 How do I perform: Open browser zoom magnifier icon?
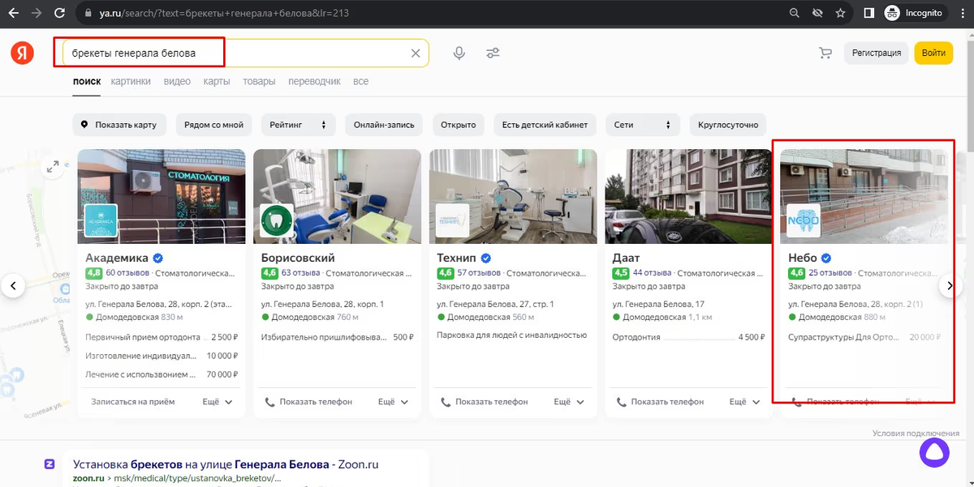coord(794,13)
